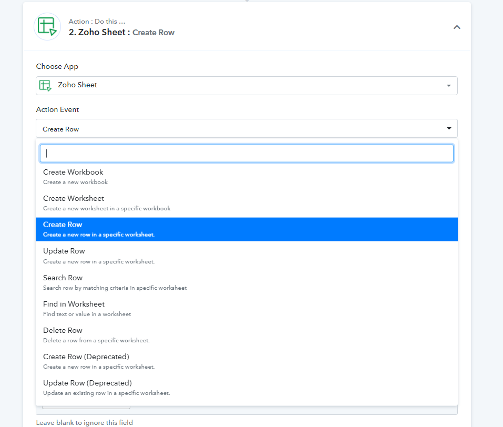Click 'Leave blank to ignore this field' hint

85,422
